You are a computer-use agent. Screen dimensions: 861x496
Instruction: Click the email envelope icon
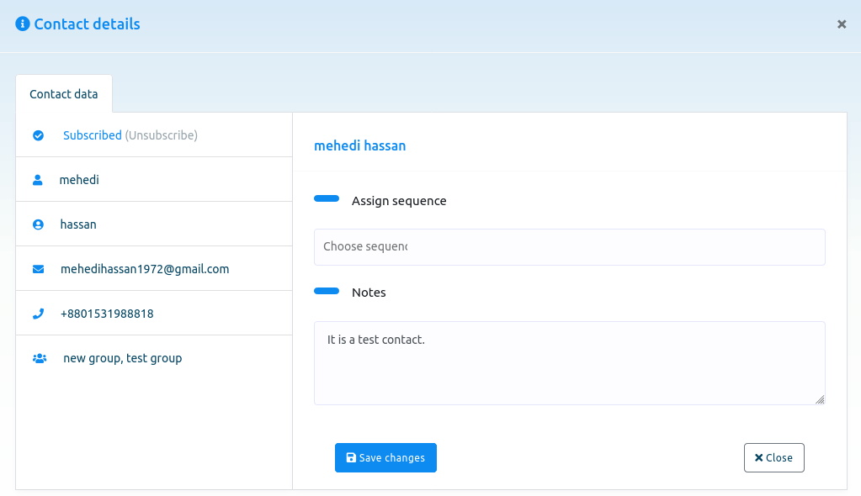click(x=38, y=270)
